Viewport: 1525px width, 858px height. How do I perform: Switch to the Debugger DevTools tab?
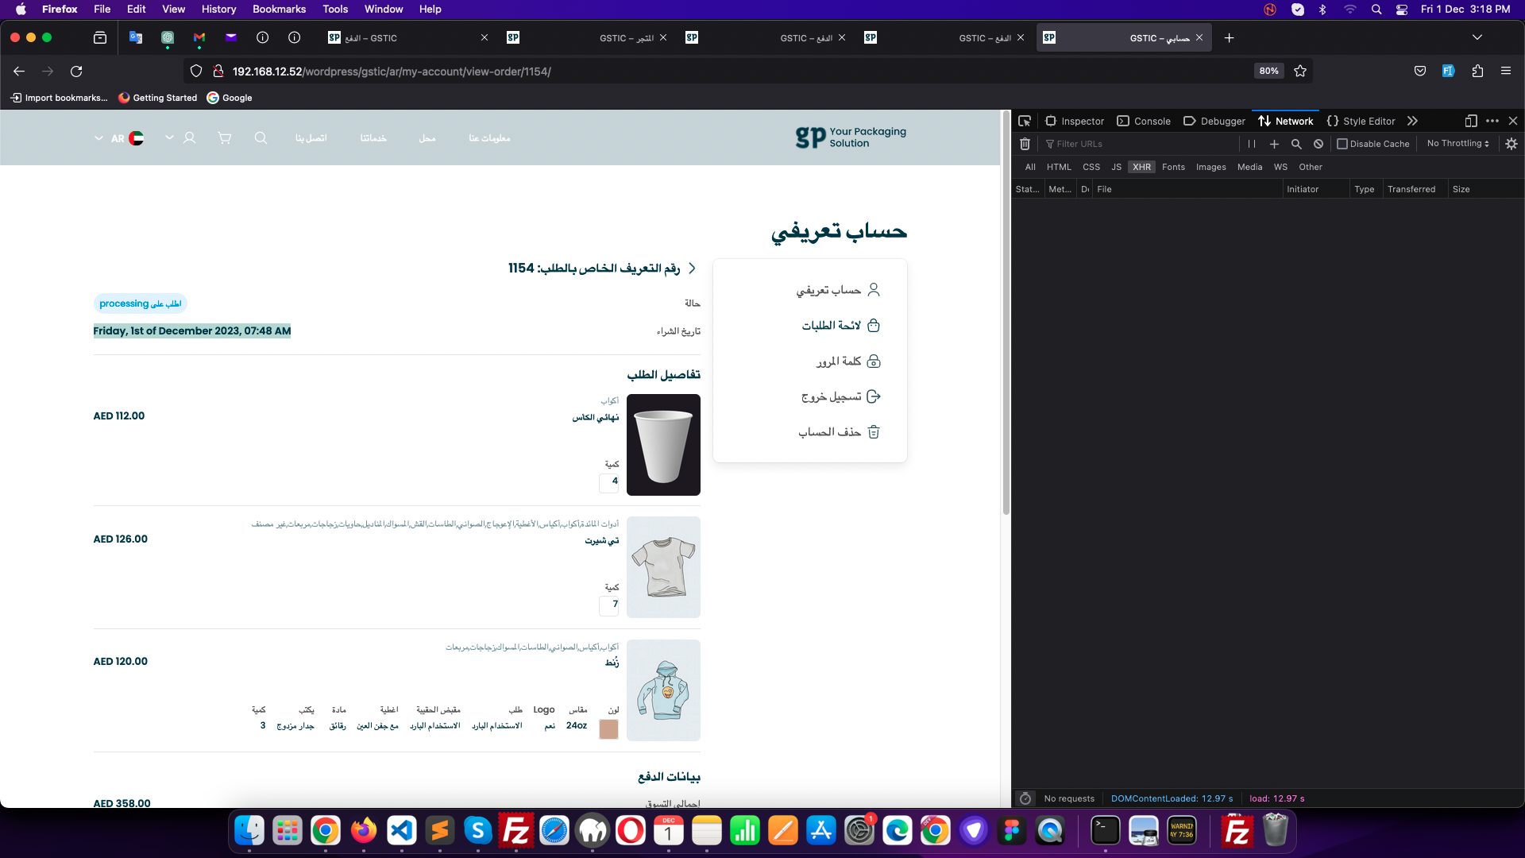pos(1214,121)
